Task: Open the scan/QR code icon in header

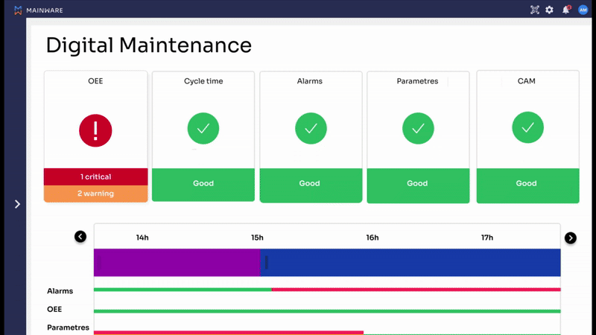Action: [x=534, y=10]
